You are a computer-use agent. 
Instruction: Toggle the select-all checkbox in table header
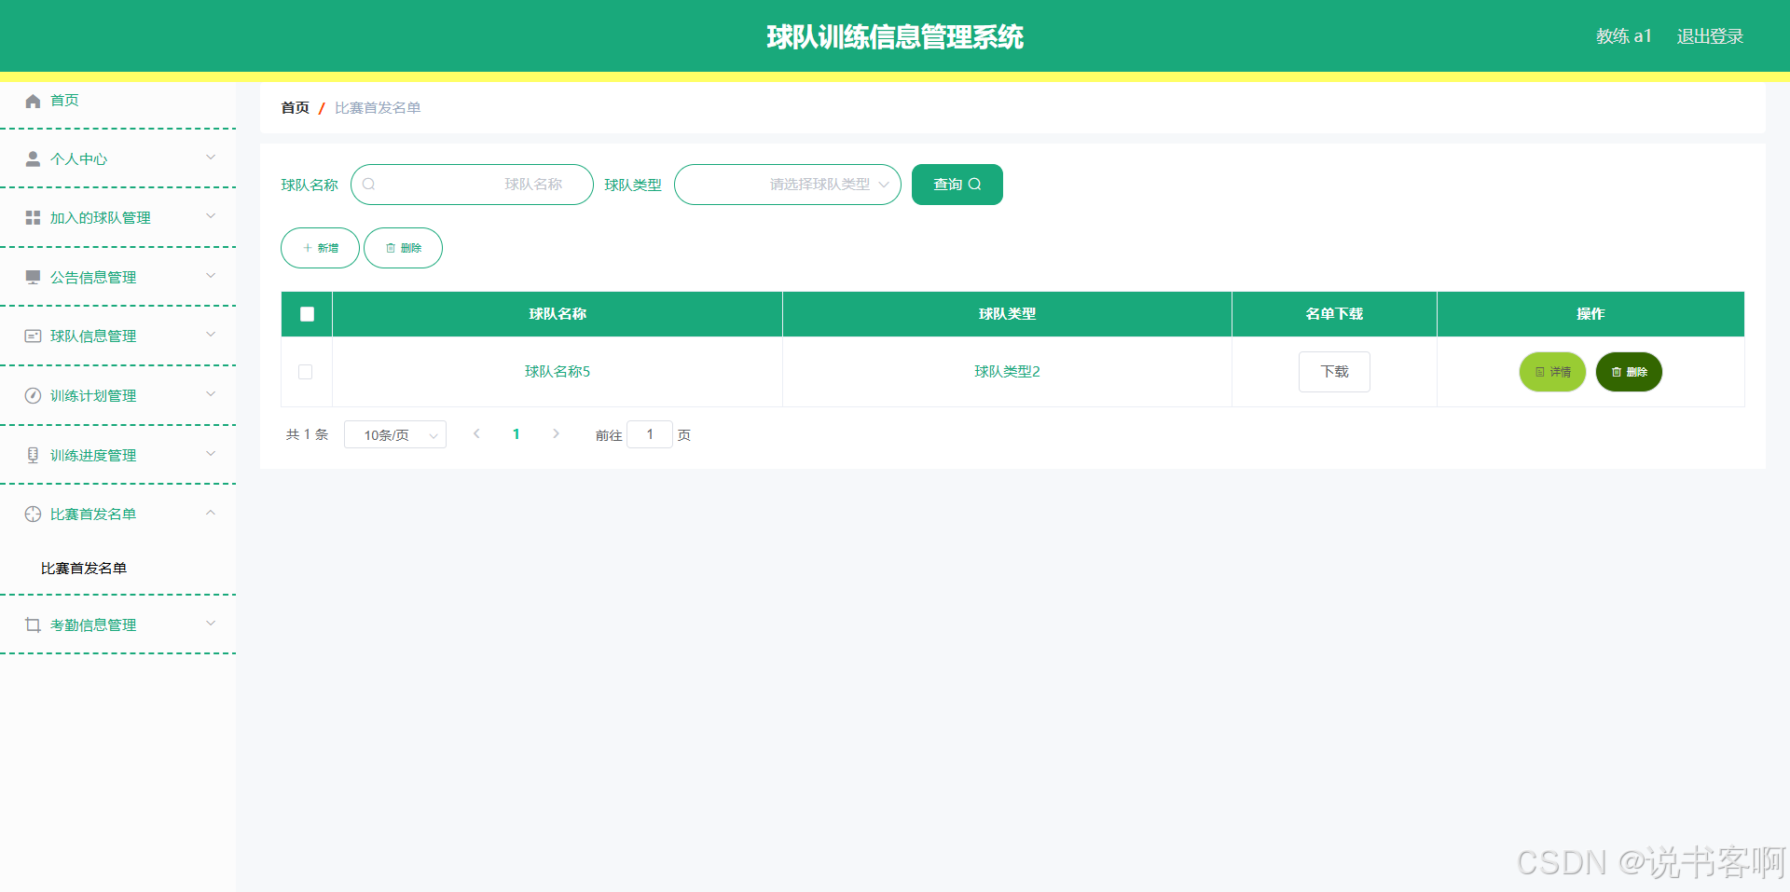pos(307,314)
